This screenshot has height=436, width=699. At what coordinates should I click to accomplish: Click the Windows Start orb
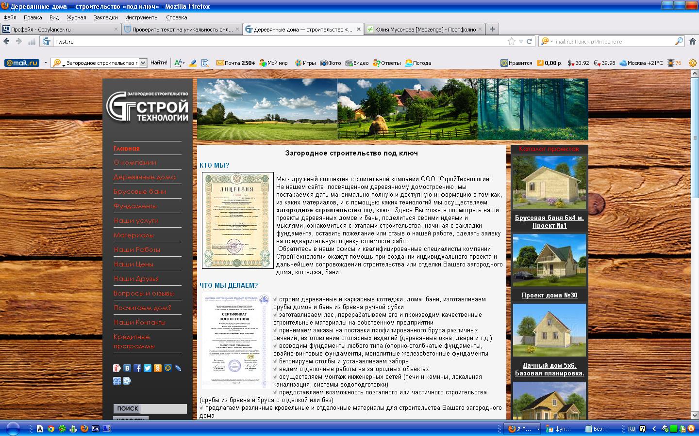[x=12, y=429]
